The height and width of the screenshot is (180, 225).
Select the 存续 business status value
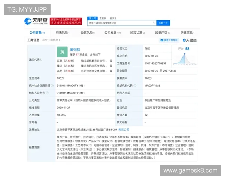[147, 49]
